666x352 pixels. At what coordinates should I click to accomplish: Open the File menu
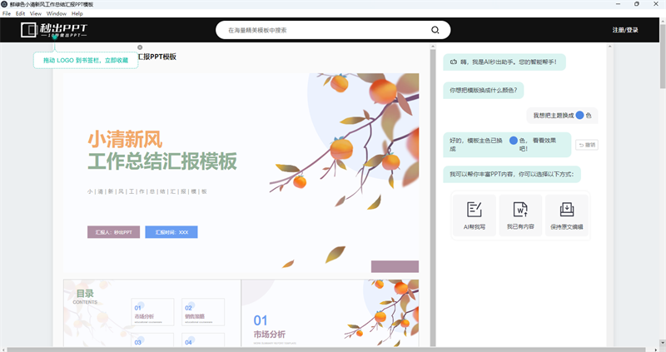[x=7, y=14]
